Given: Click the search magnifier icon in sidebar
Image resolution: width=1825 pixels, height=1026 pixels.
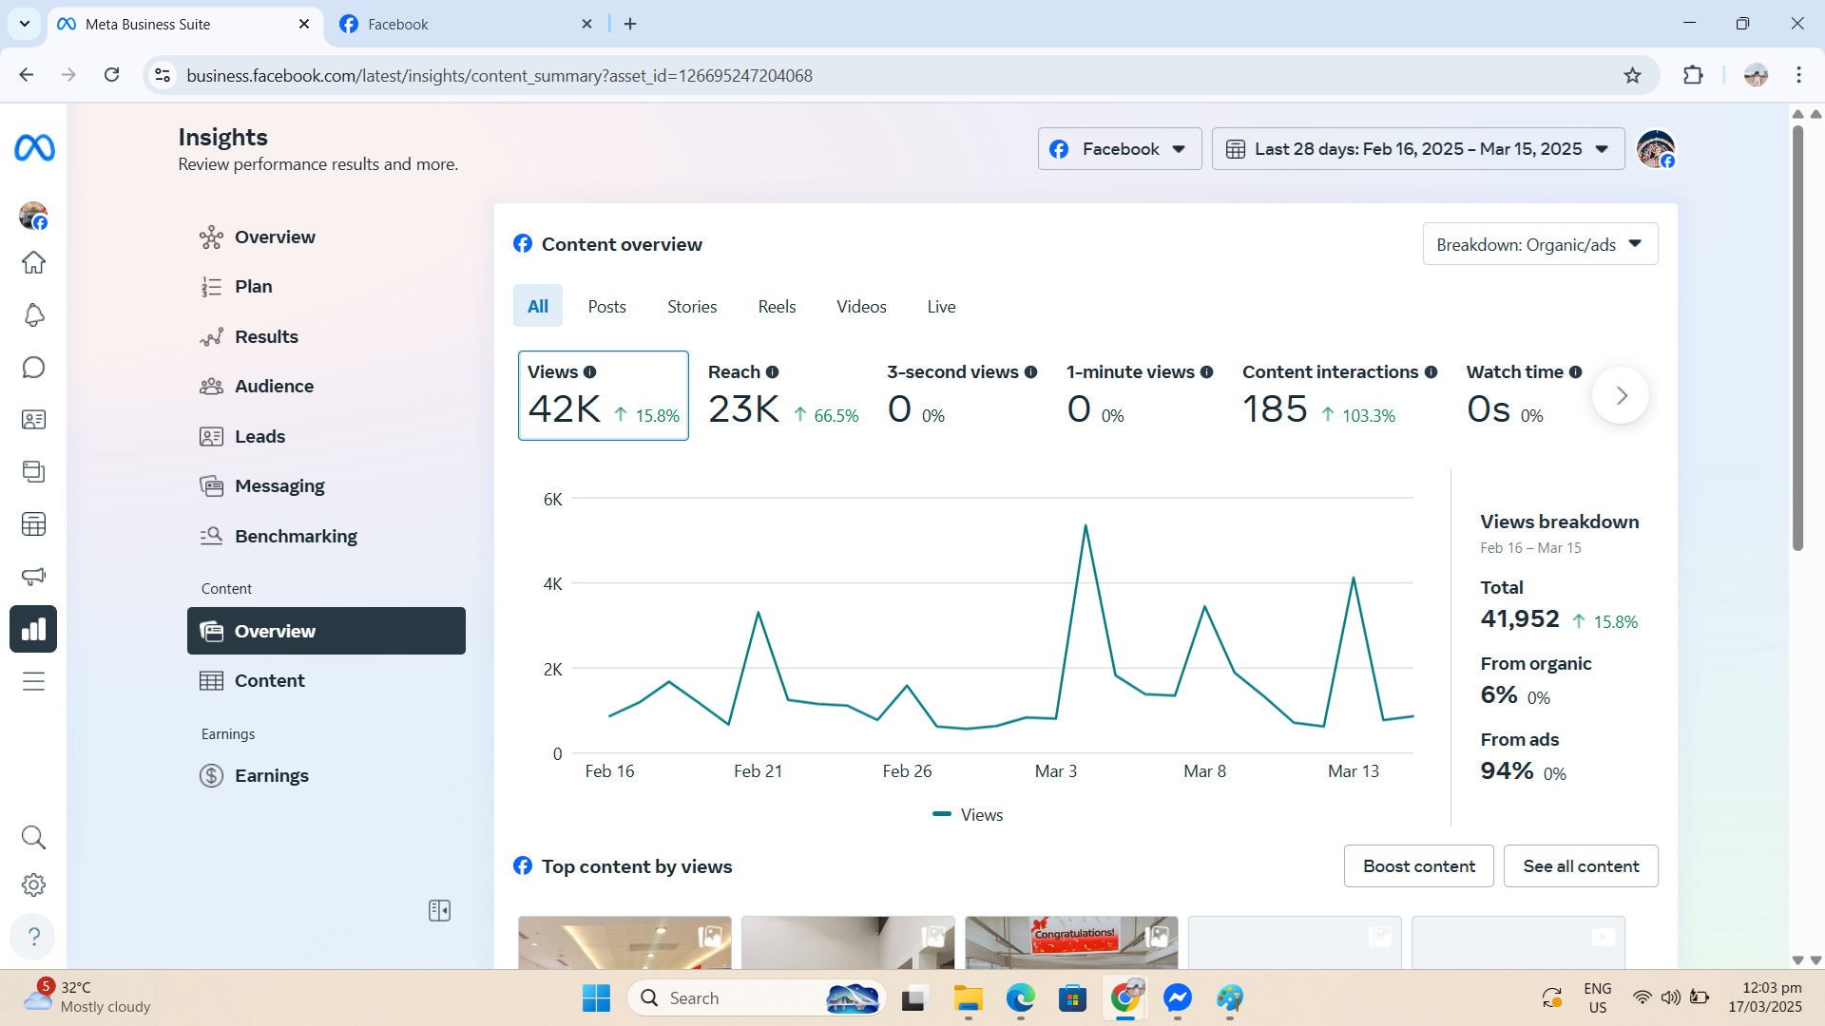Looking at the screenshot, I should tap(33, 837).
